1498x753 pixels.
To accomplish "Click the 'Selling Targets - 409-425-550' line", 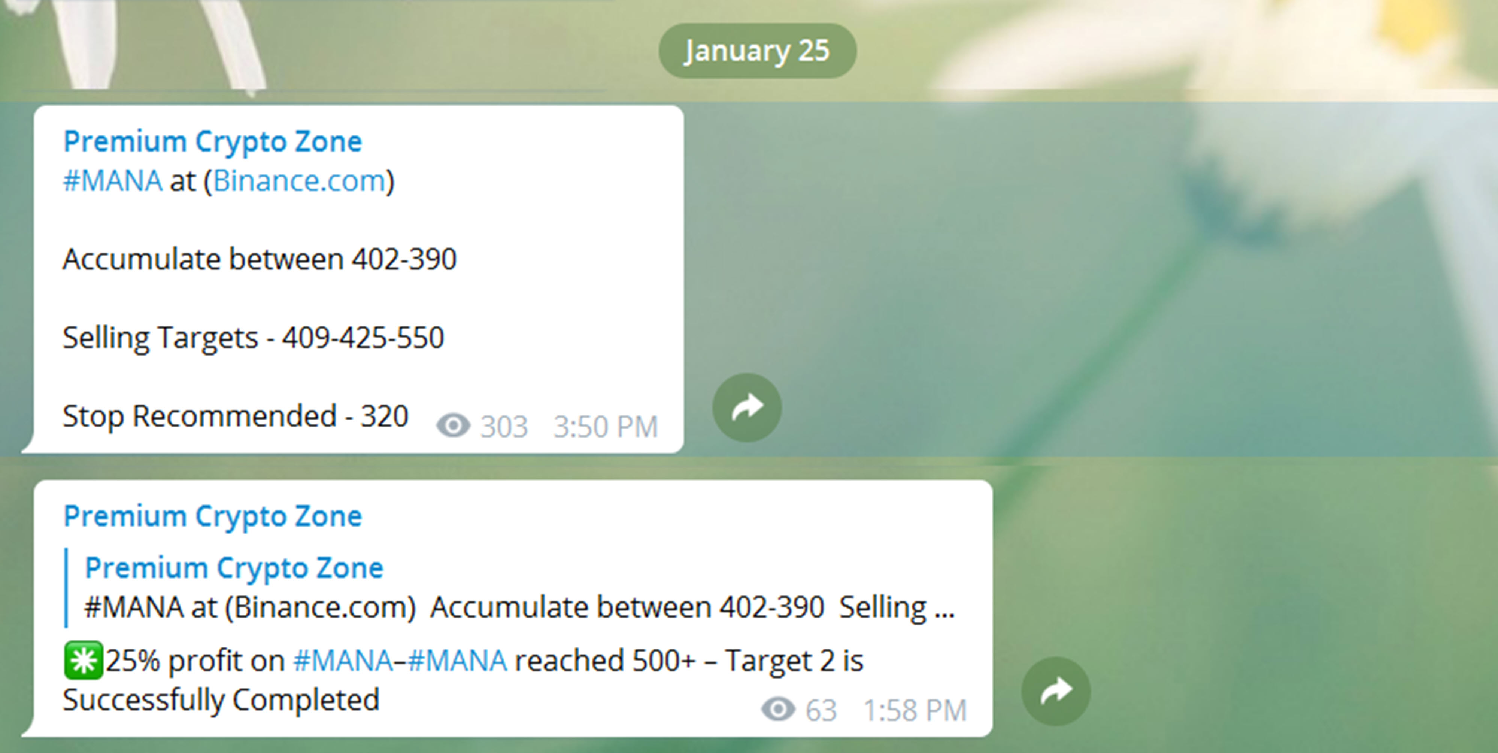I will (254, 338).
